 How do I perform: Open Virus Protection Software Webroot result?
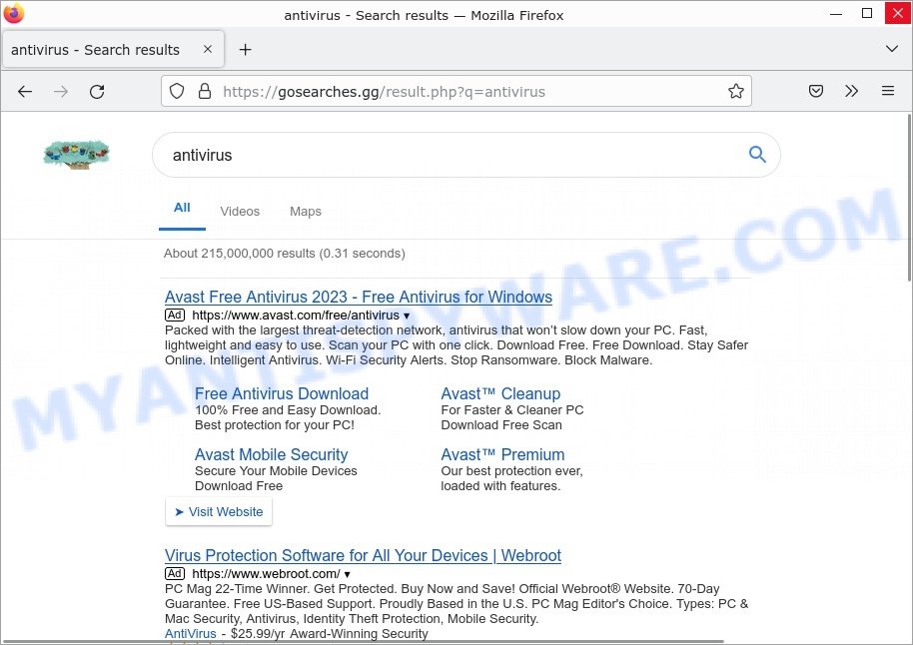(363, 555)
